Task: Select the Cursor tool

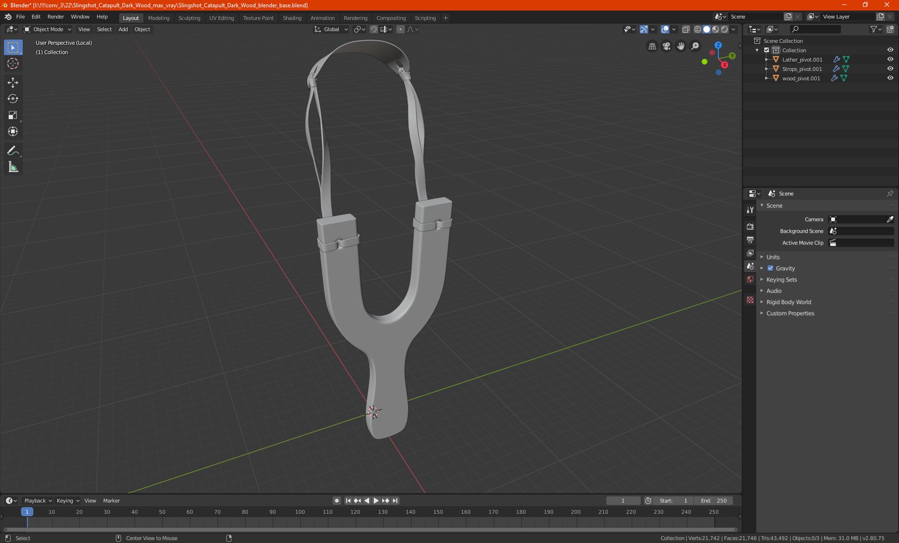Action: 13,63
